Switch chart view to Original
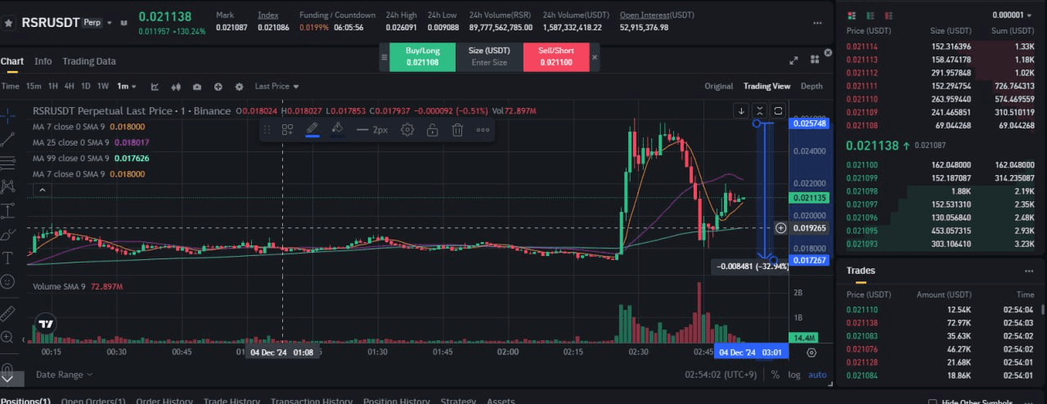1047x404 pixels. pyautogui.click(x=718, y=87)
